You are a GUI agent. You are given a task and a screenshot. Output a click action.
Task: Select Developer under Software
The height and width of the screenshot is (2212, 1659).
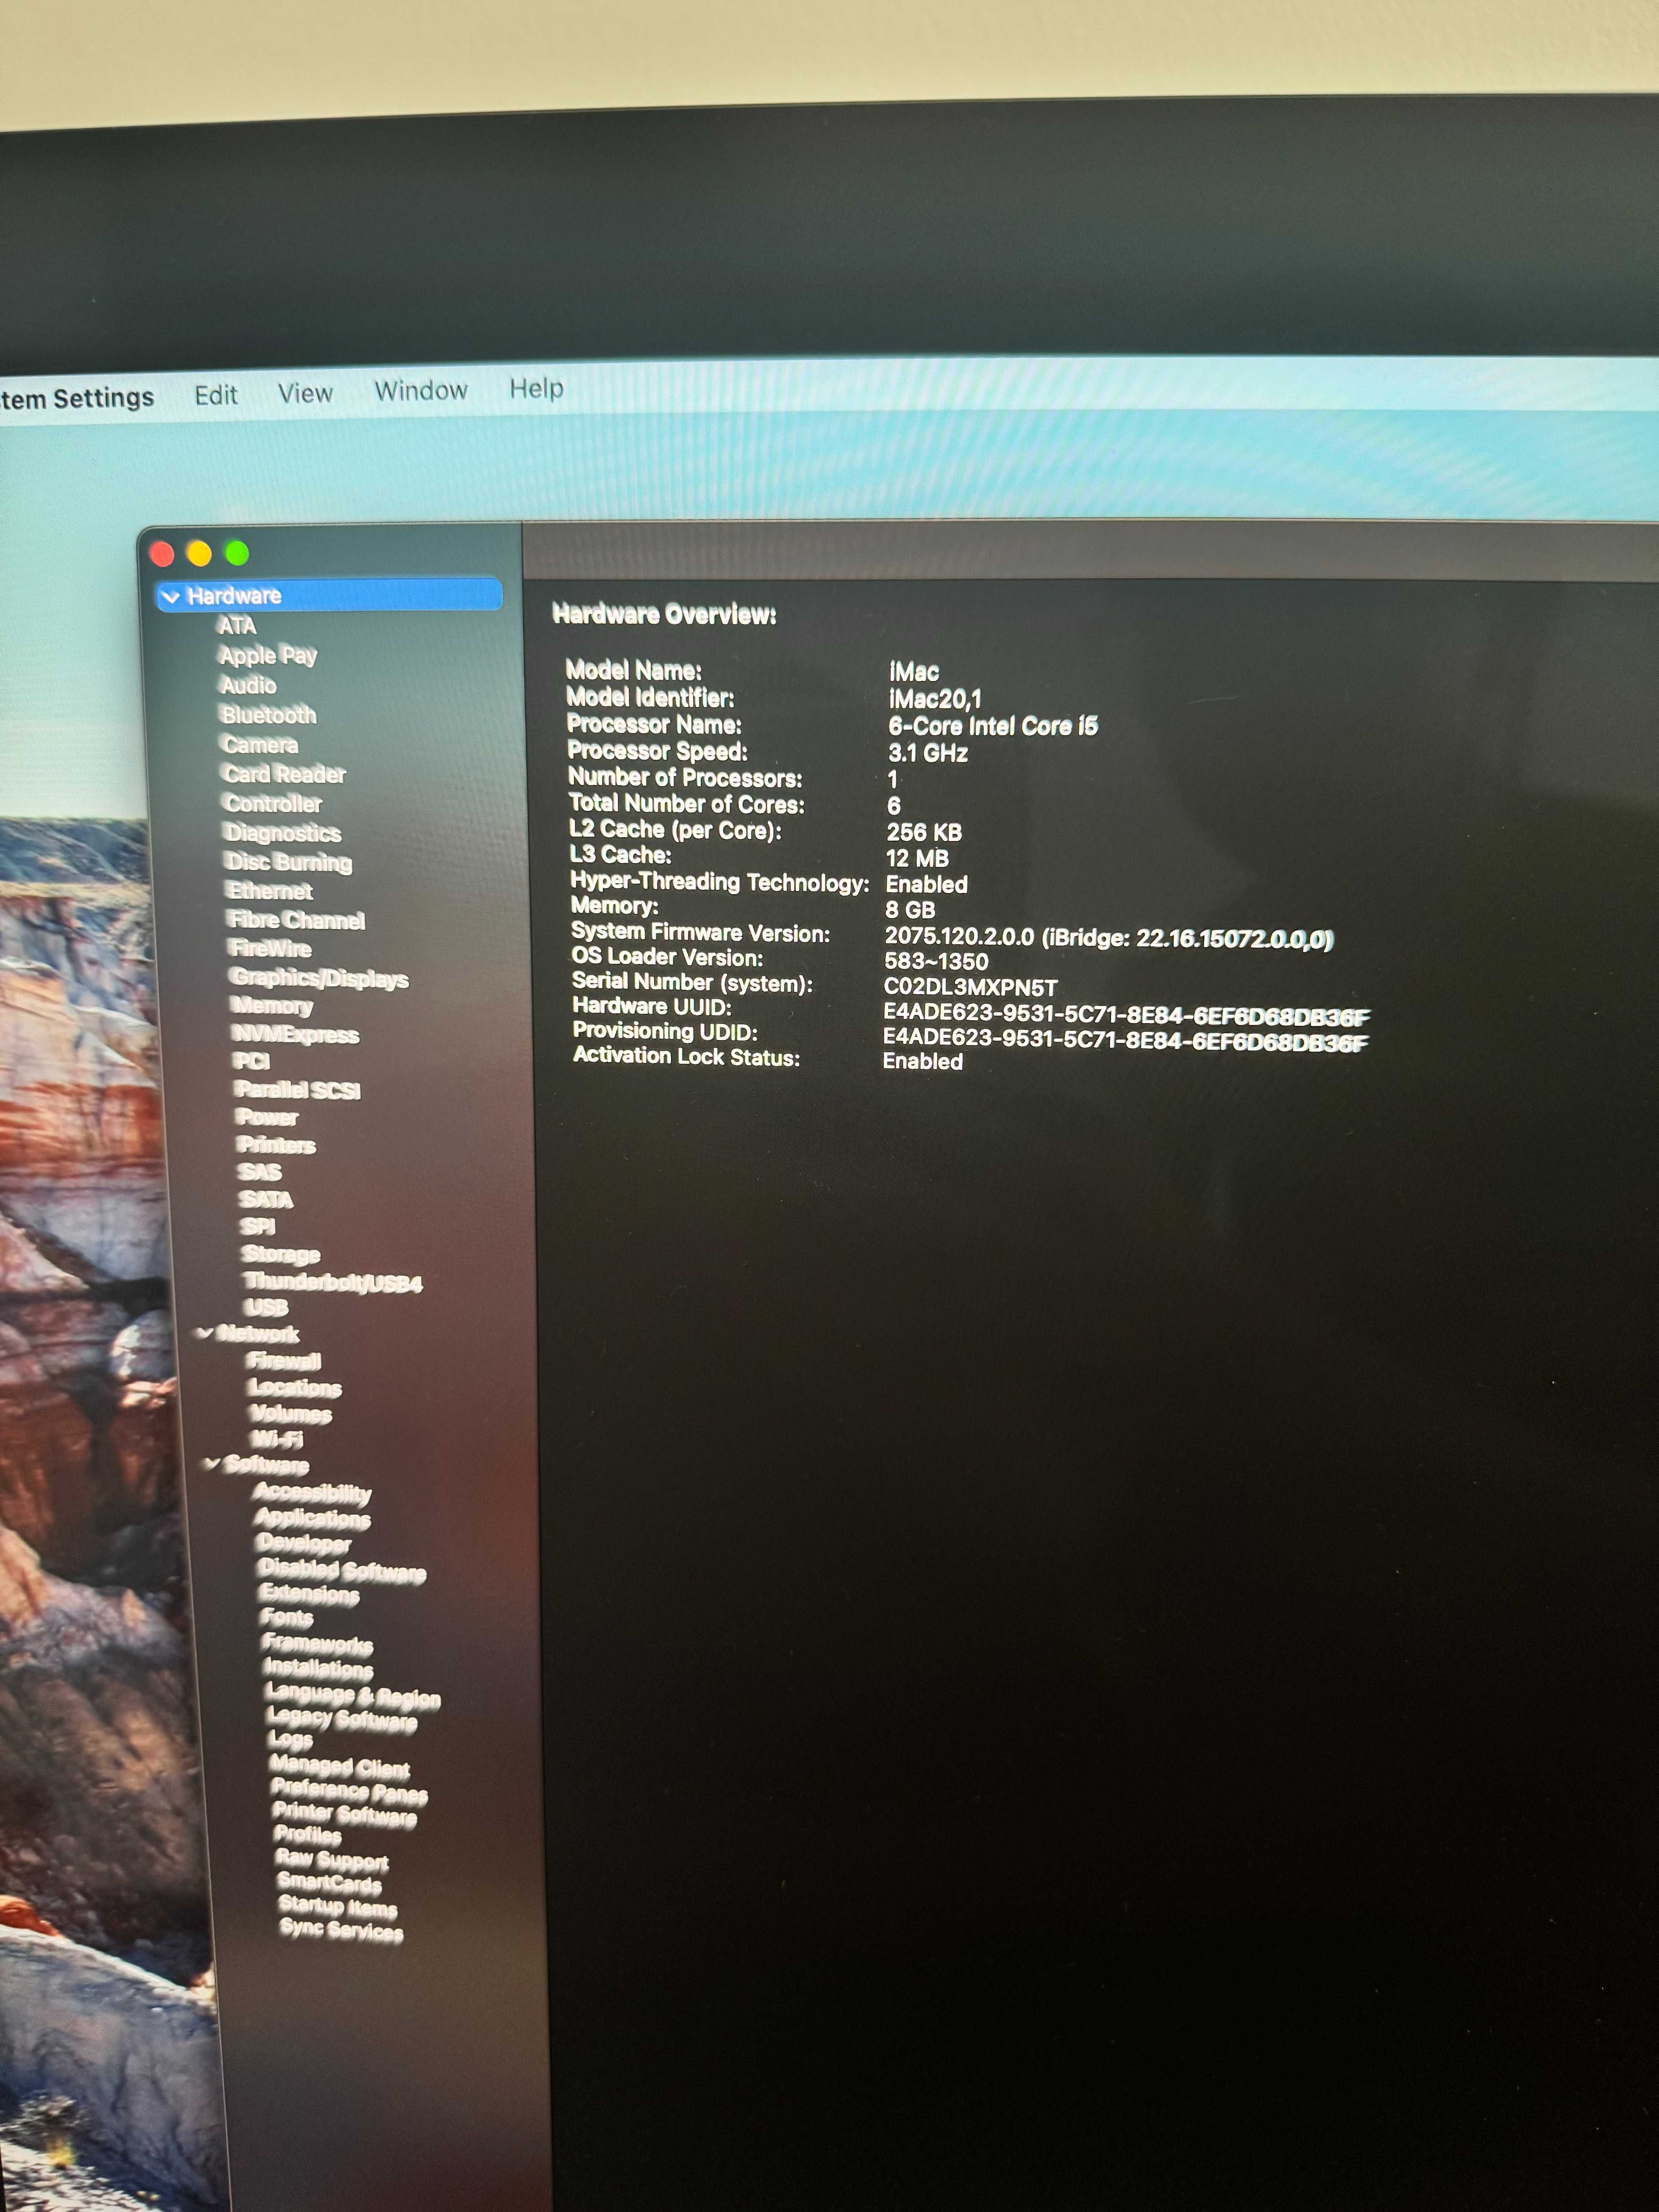click(304, 1544)
